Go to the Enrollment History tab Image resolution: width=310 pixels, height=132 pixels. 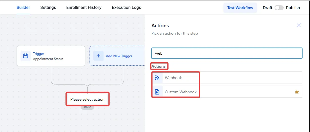pyautogui.click(x=84, y=8)
